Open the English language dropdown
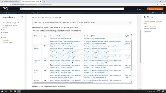This screenshot has width=166, height=93. point(141,9)
